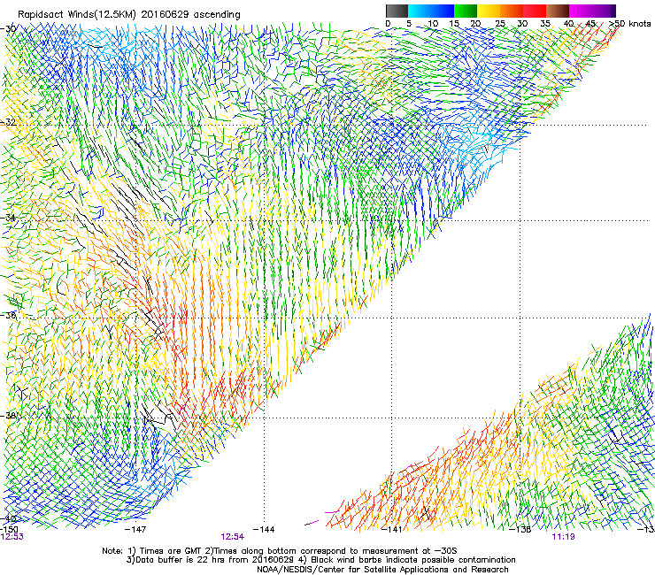This screenshot has width=655, height=575.
Task: Click the orange 25-30 knots legend swatch
Action: pos(512,11)
